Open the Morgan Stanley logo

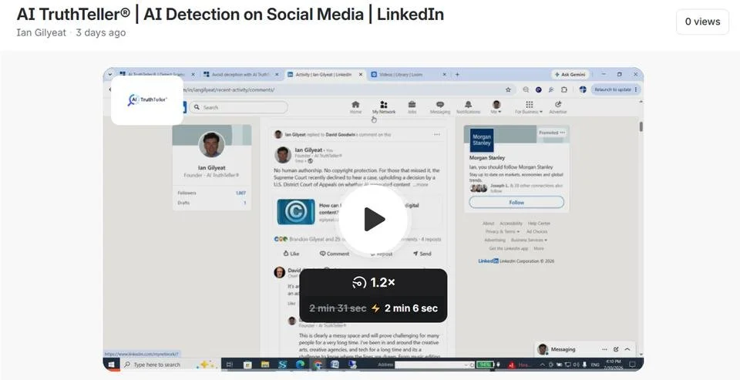click(482, 140)
